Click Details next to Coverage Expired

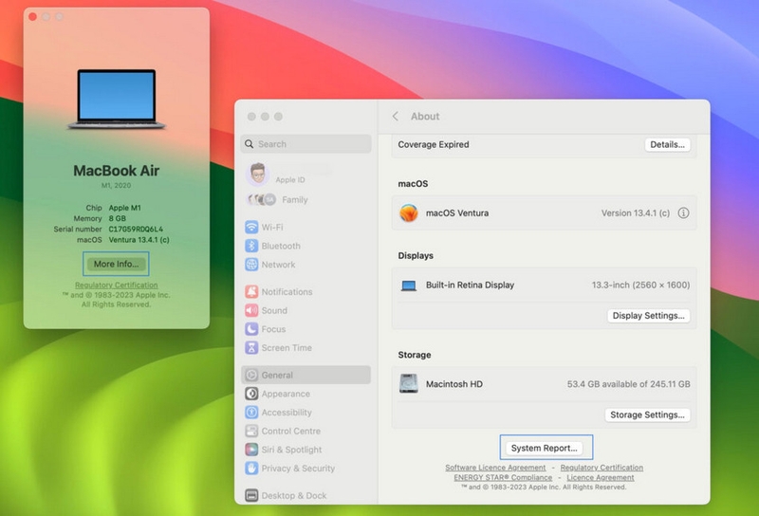click(668, 144)
